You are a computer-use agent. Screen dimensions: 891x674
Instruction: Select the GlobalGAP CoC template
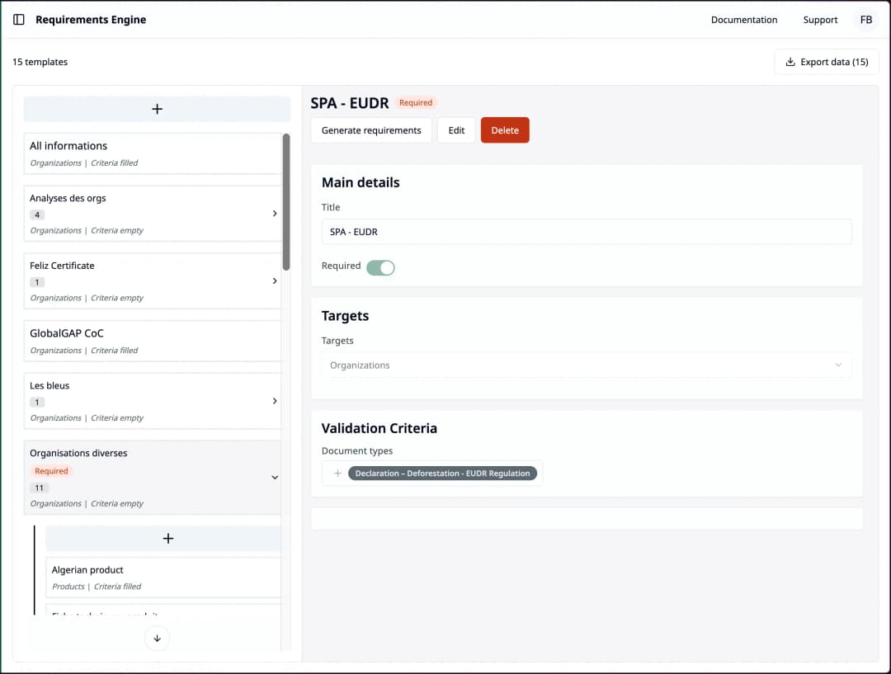point(153,340)
